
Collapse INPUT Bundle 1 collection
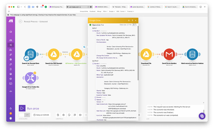(x=93, y=31)
